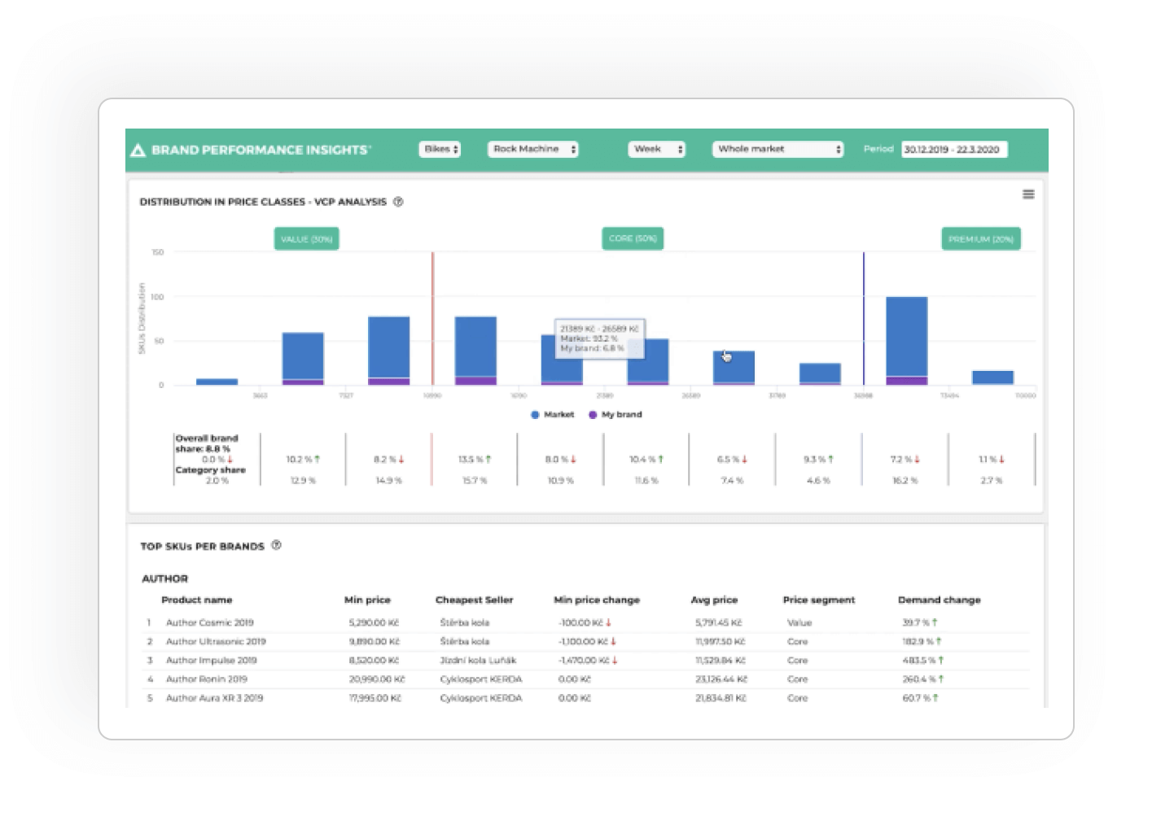Click the purple My brand legend dot
1174x838 pixels.
593,415
